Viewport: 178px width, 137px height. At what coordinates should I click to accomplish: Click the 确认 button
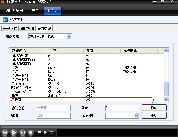(154, 108)
